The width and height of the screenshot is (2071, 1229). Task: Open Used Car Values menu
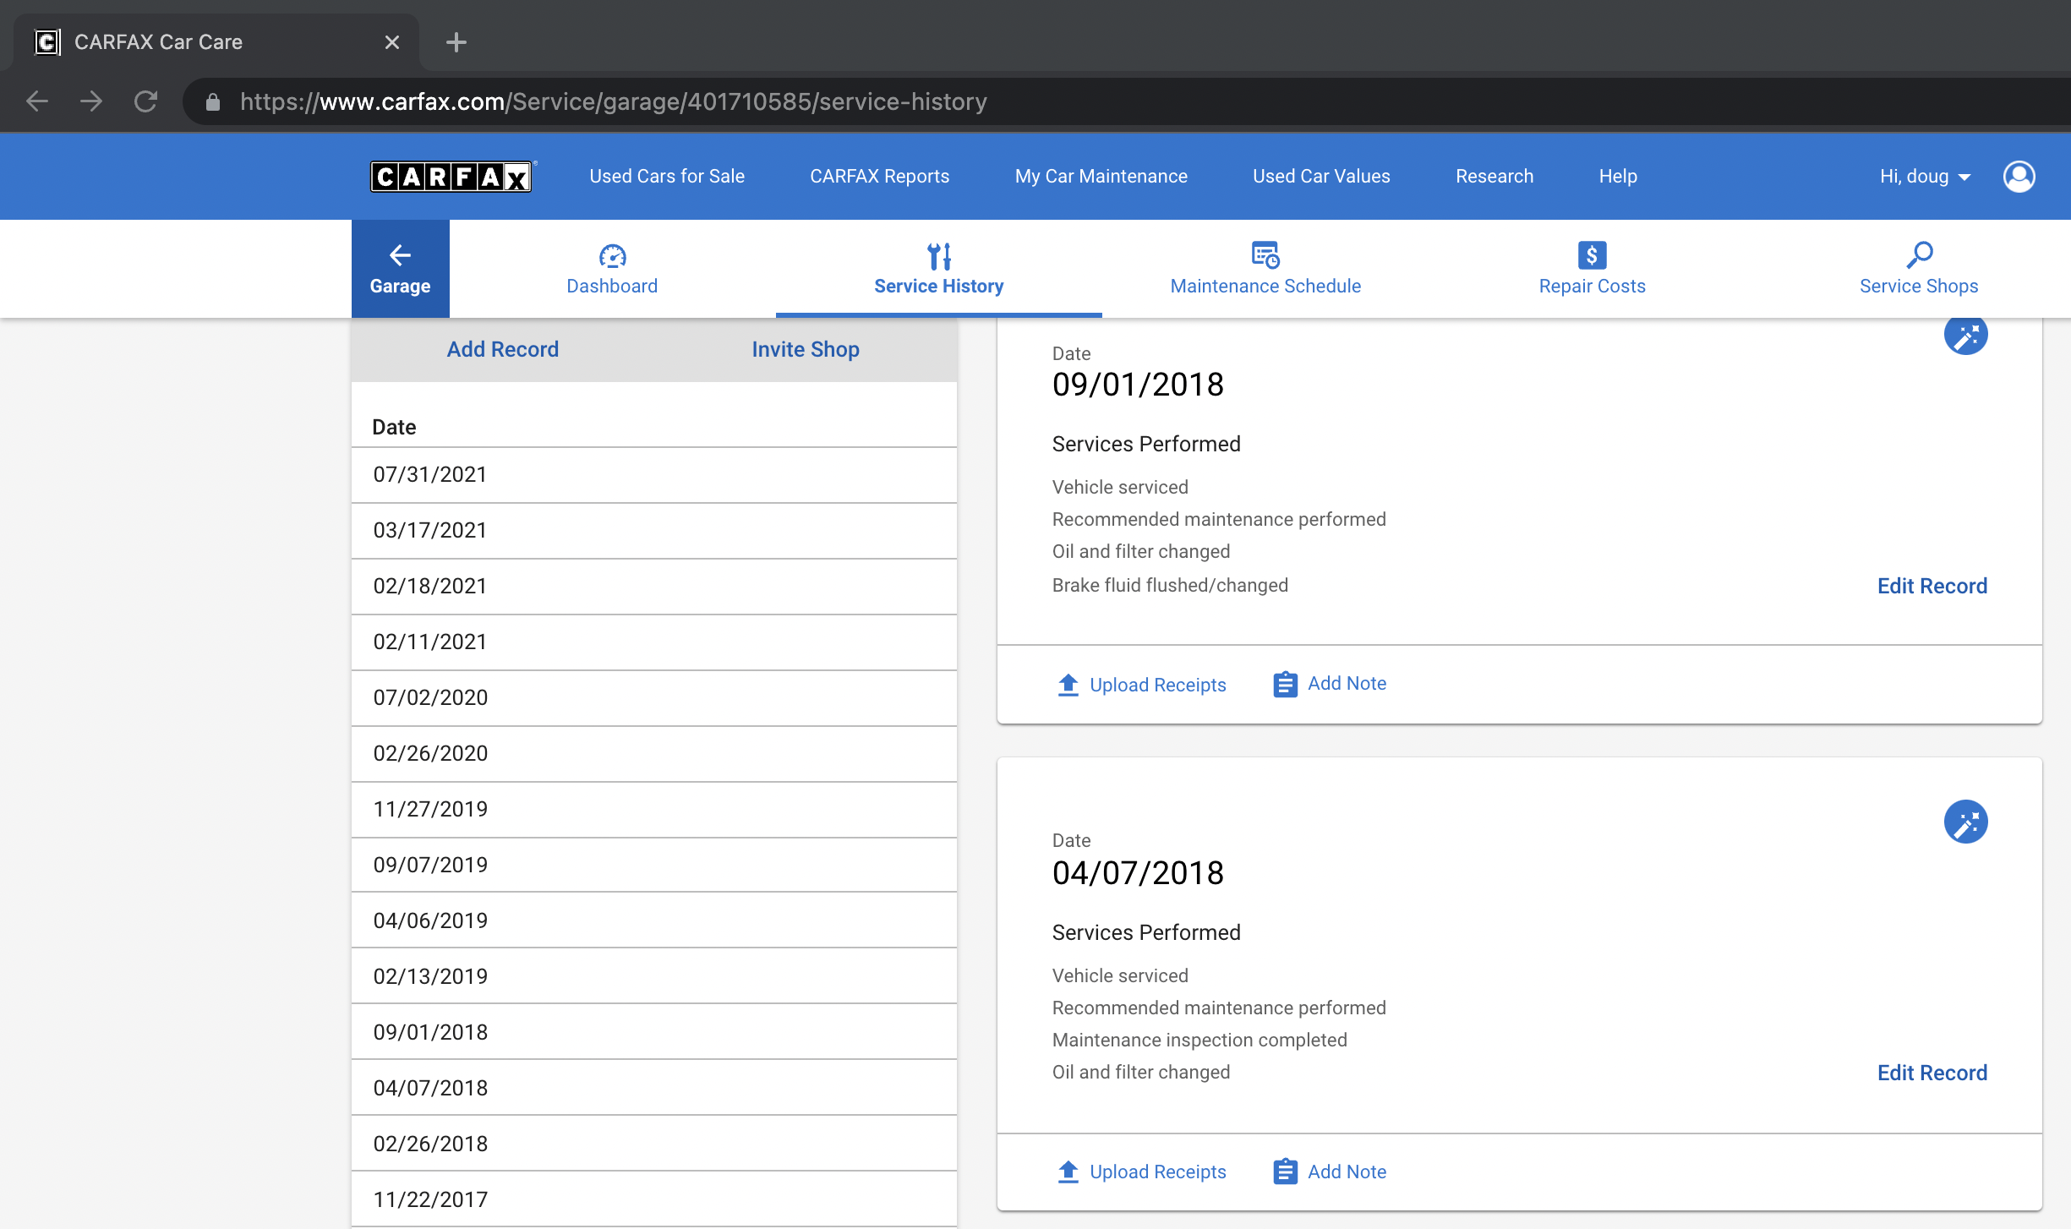coord(1321,177)
